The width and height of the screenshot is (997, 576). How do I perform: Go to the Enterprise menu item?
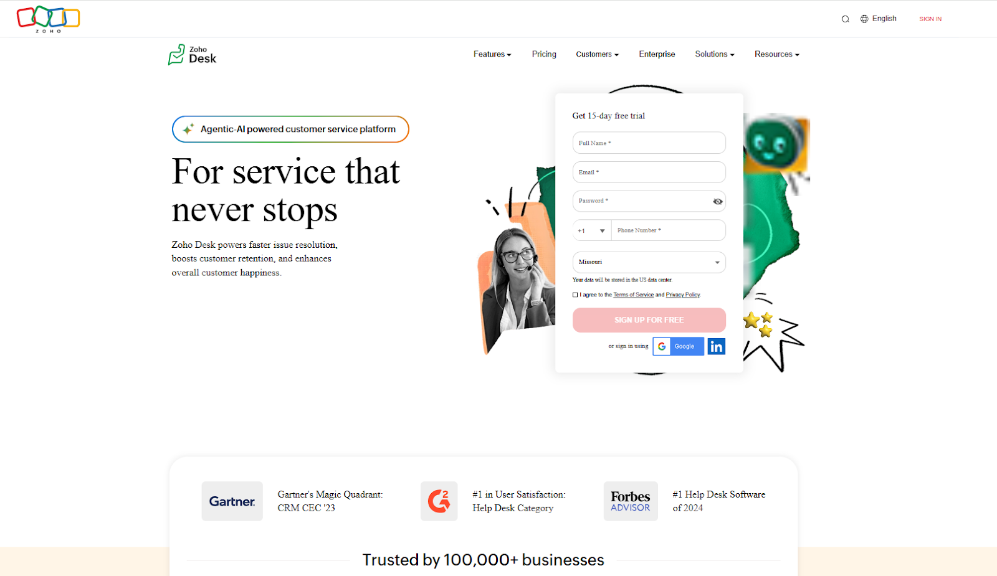pos(657,54)
